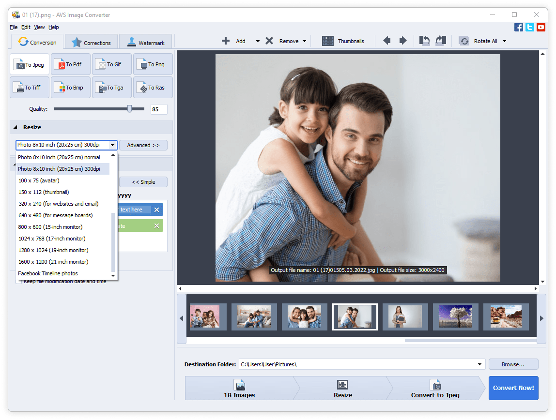Collapse the Resize section
This screenshot has width=556, height=420.
point(15,127)
